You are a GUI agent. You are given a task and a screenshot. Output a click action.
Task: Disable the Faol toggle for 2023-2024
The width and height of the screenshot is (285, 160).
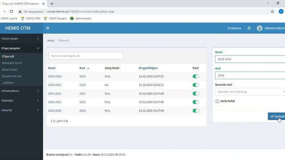(196, 111)
